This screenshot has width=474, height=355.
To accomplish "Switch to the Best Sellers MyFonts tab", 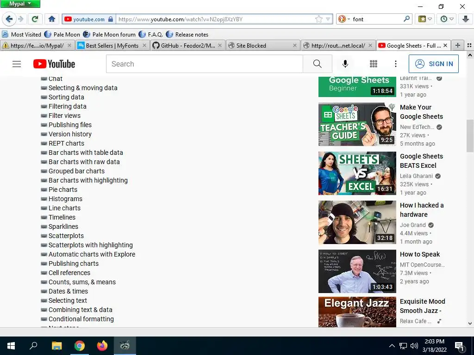I will (x=112, y=46).
